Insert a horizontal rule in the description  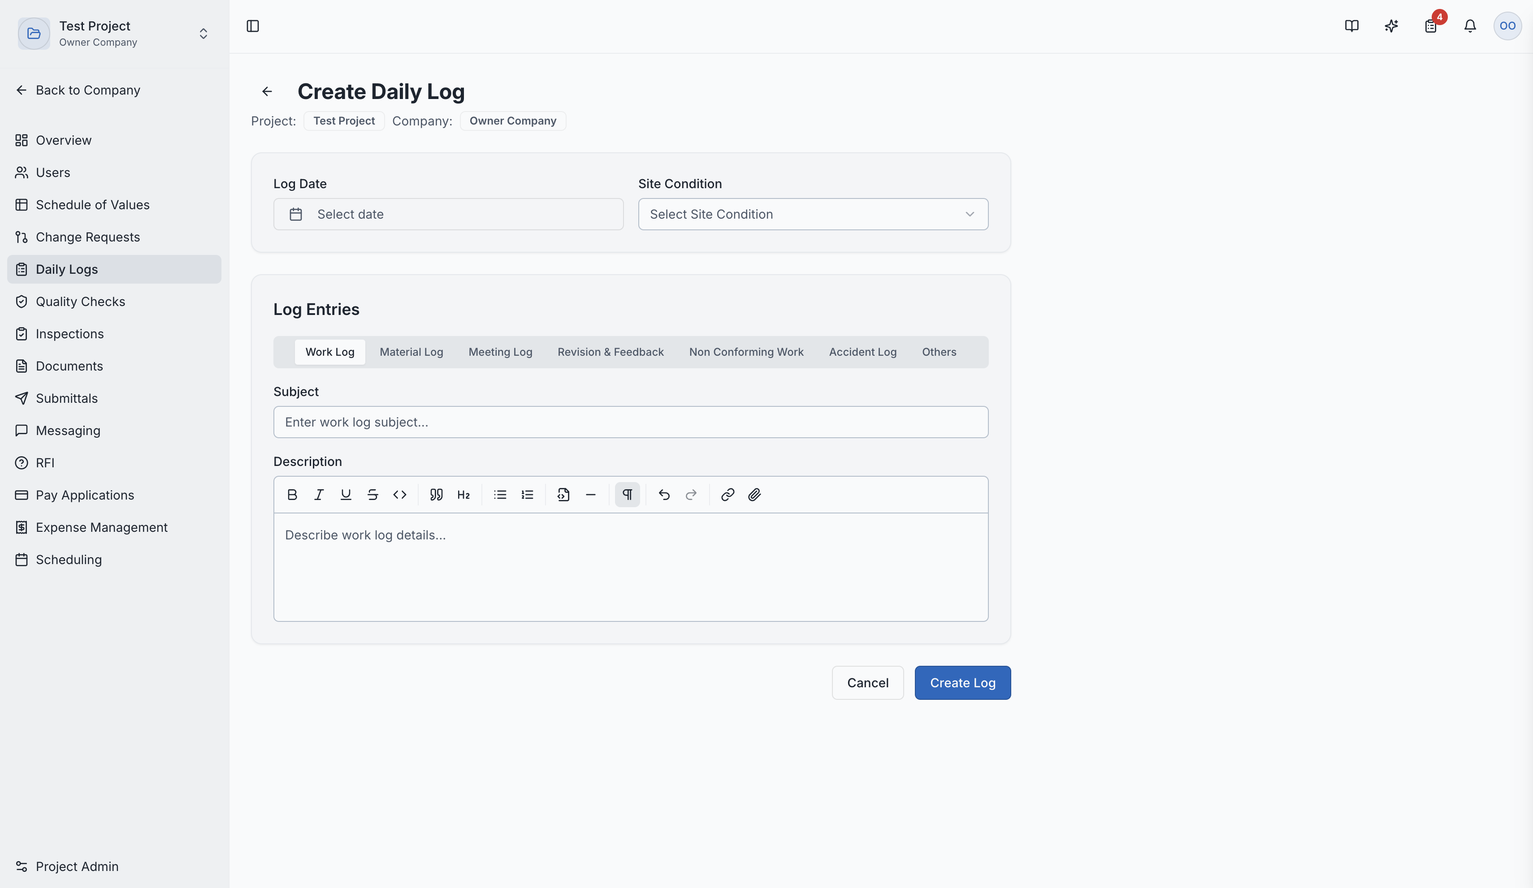tap(591, 495)
